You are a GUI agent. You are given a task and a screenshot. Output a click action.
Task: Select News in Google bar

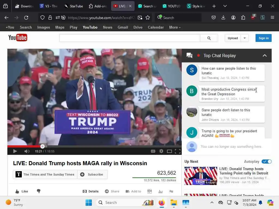(x=107, y=27)
